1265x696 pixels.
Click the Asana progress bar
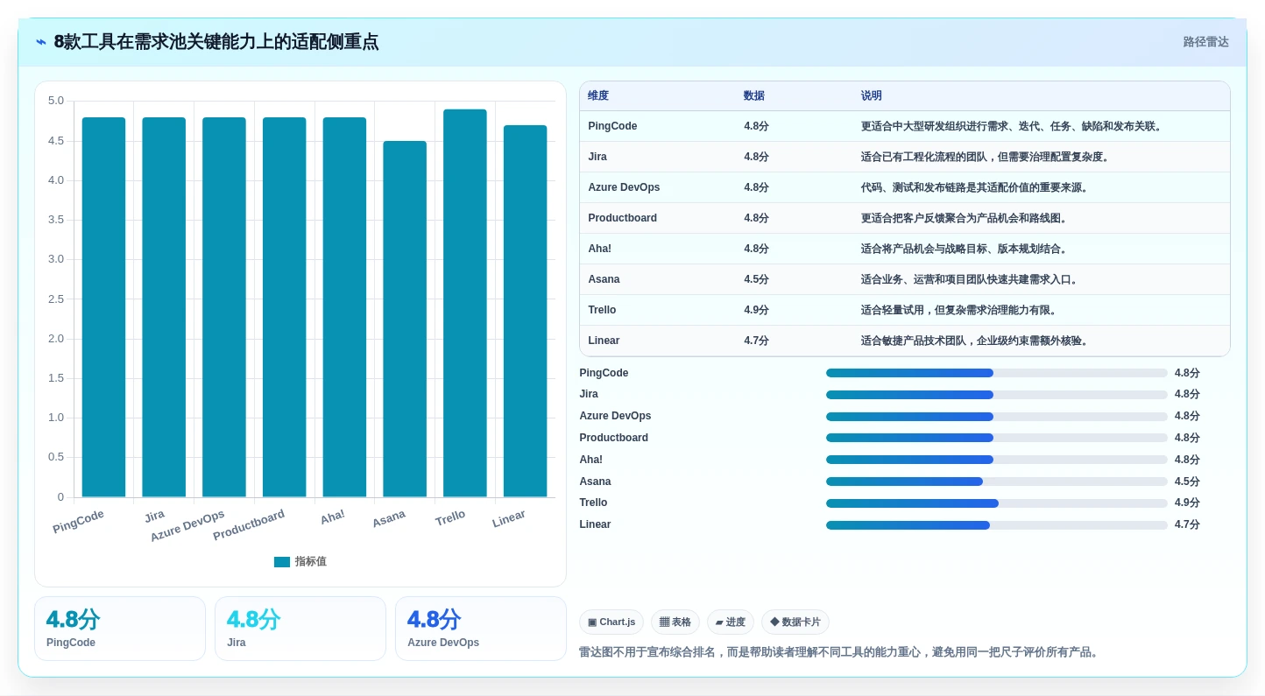997,482
